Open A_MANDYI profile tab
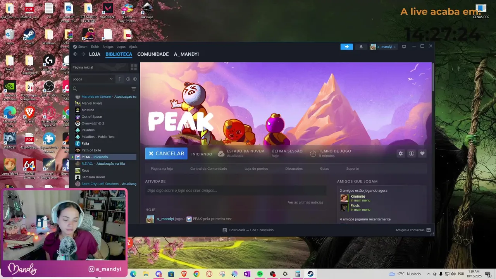 click(186, 54)
